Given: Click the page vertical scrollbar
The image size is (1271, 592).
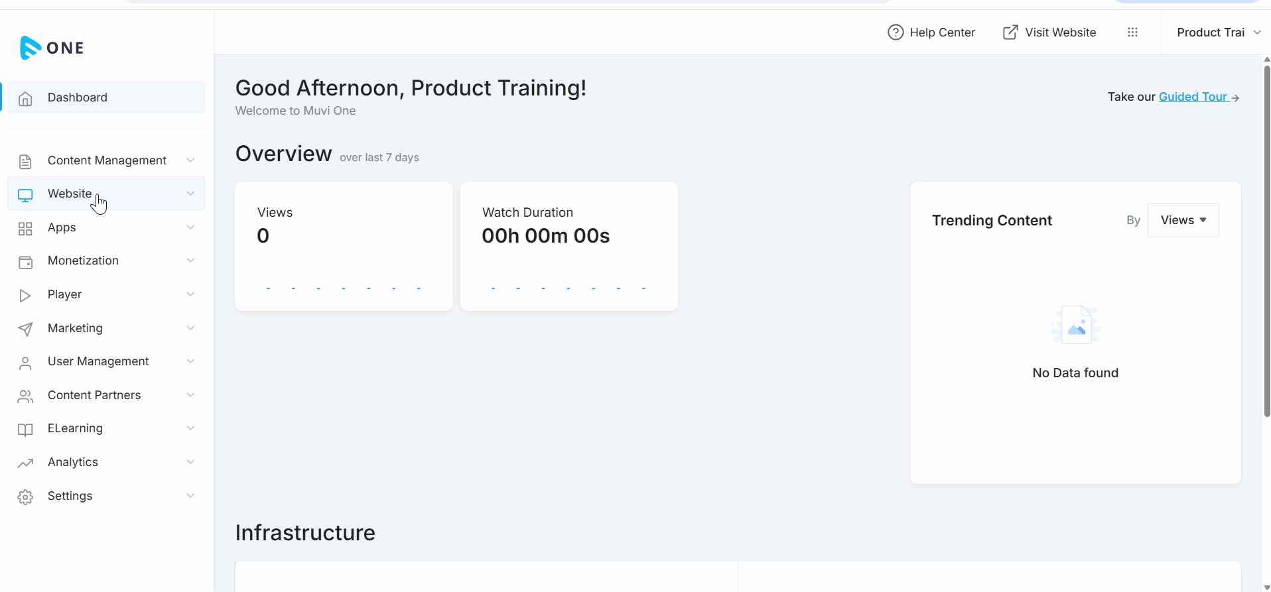Looking at the screenshot, I should [1266, 239].
